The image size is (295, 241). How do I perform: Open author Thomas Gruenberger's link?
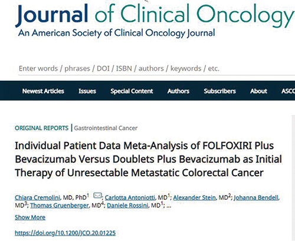tap(60, 206)
